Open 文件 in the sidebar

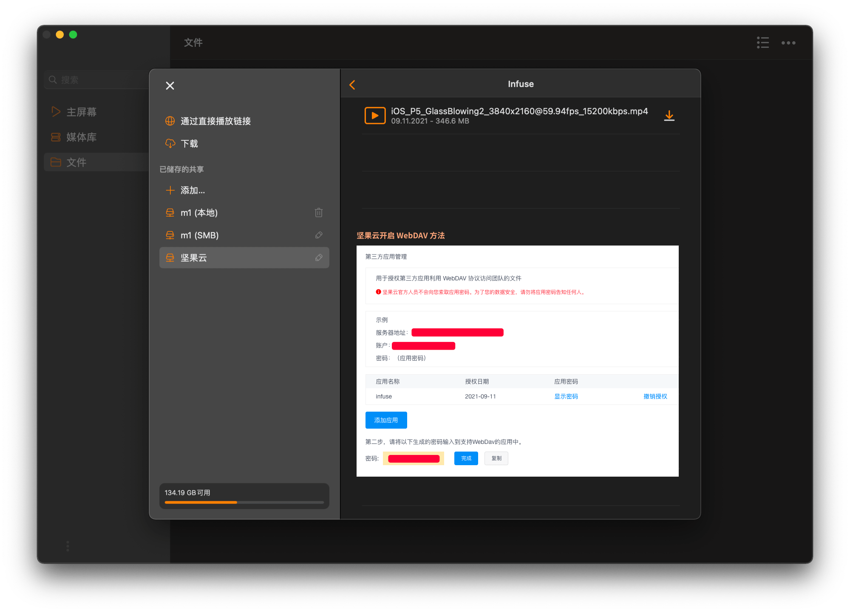pyautogui.click(x=96, y=162)
